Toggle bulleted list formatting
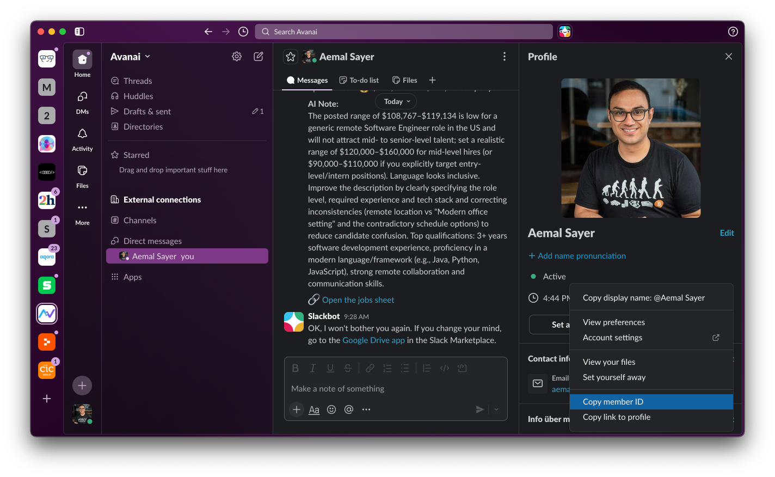The height and width of the screenshot is (477, 775). (x=405, y=368)
